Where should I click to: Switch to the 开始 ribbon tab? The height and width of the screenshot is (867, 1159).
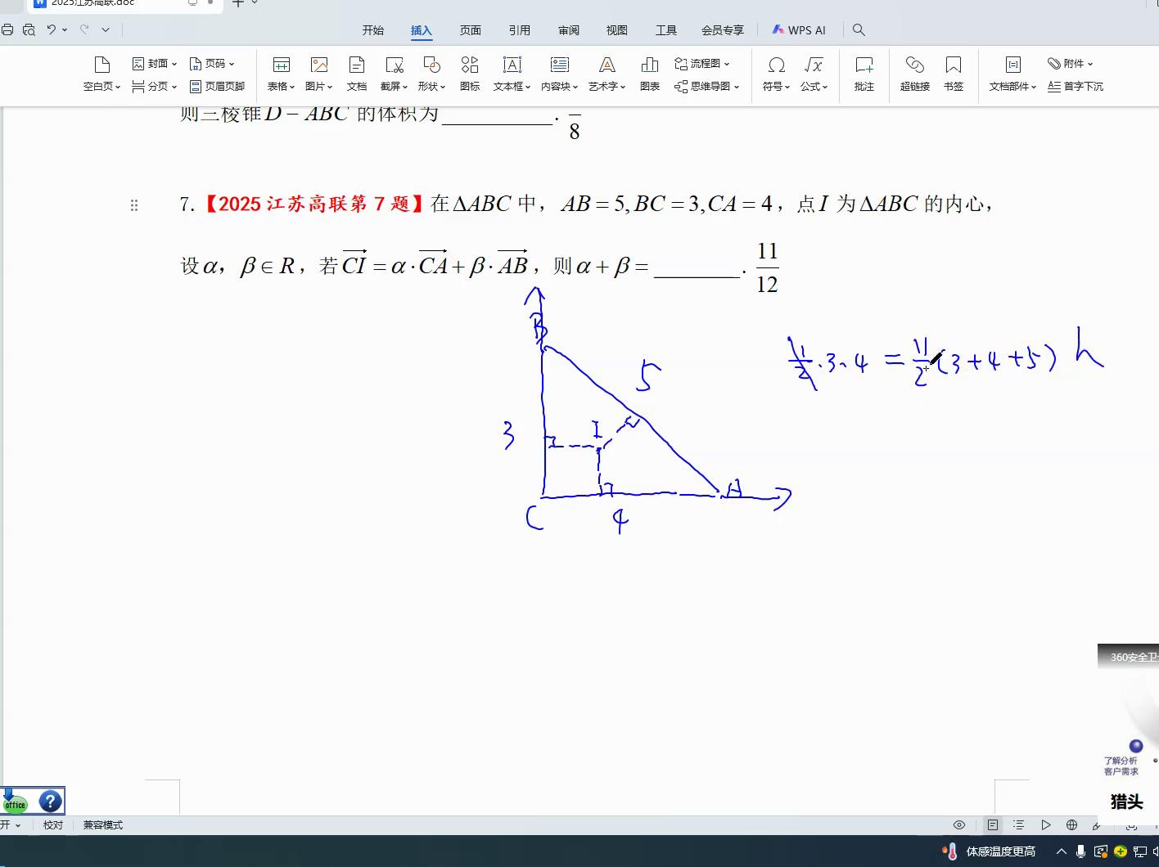(x=373, y=30)
